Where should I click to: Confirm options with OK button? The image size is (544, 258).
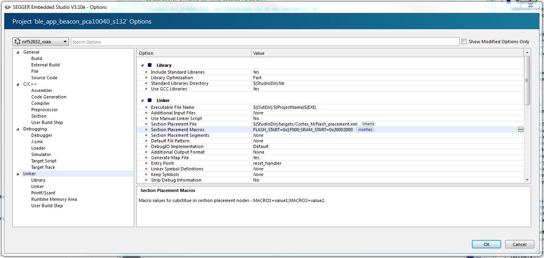(x=486, y=244)
